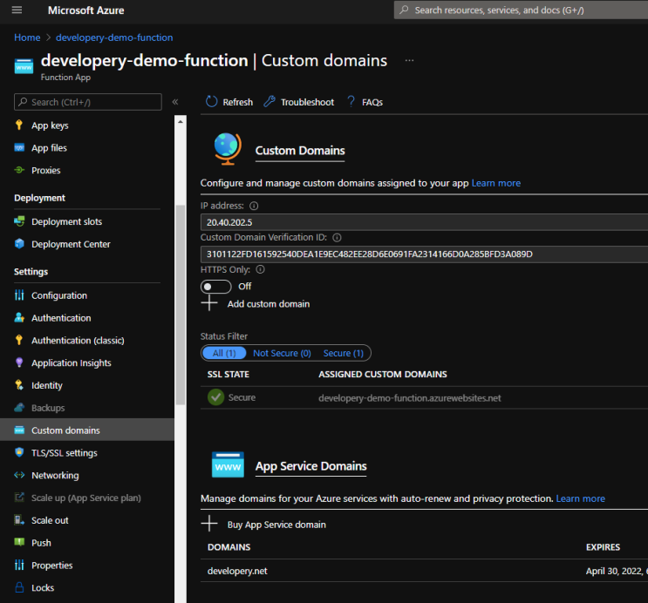Select the IP address 20.40.202.5 field

pos(424,222)
